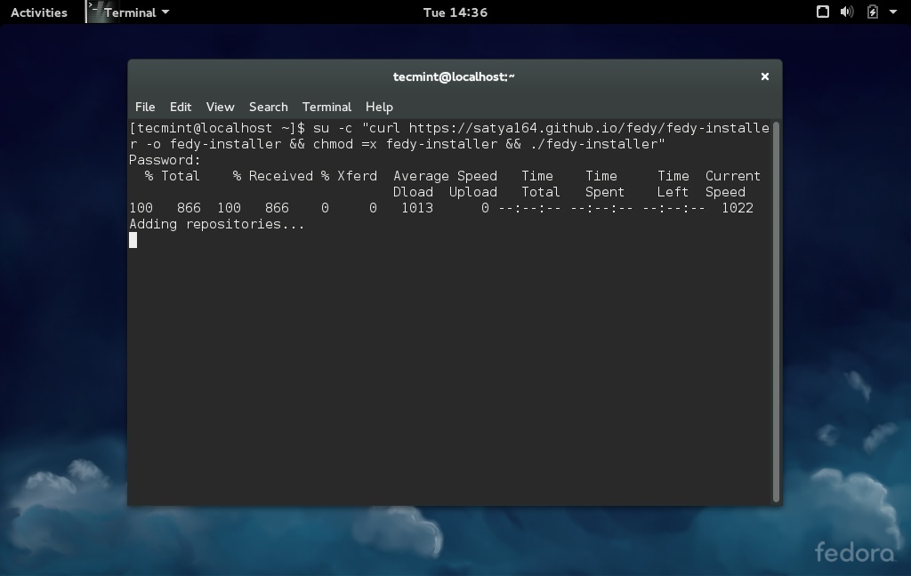Open the Help menu
This screenshot has height=576, width=911.
click(x=379, y=107)
